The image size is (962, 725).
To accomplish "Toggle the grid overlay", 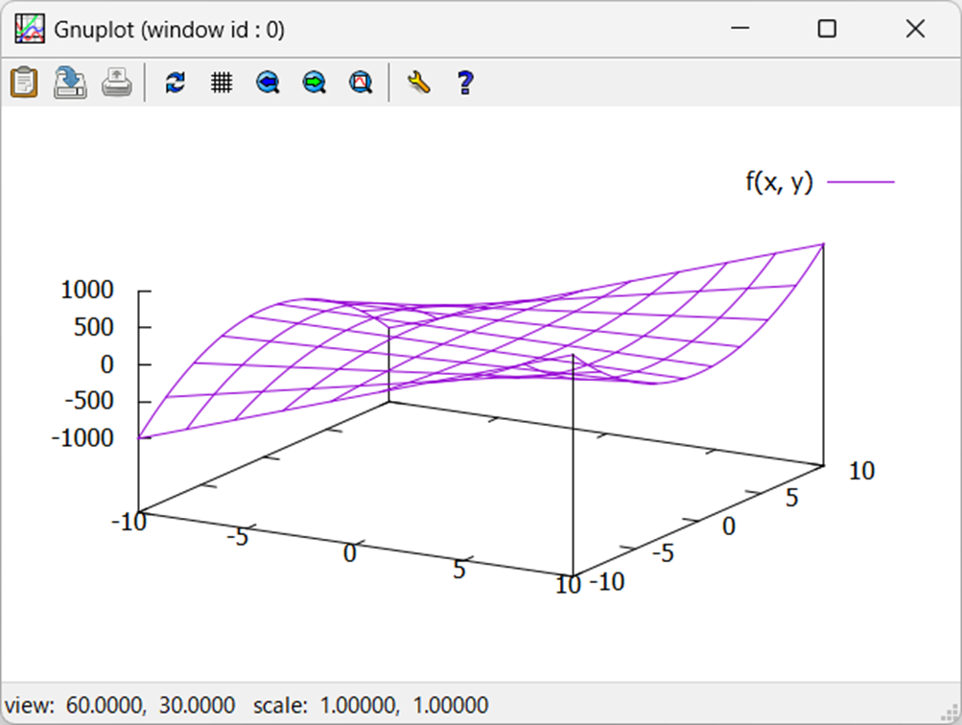I will pyautogui.click(x=222, y=82).
